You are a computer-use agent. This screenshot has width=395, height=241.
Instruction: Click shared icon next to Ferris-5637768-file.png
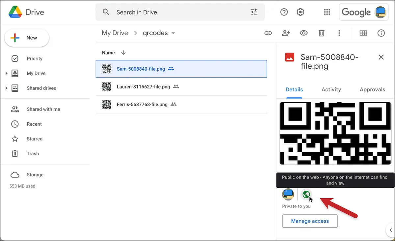pos(173,104)
